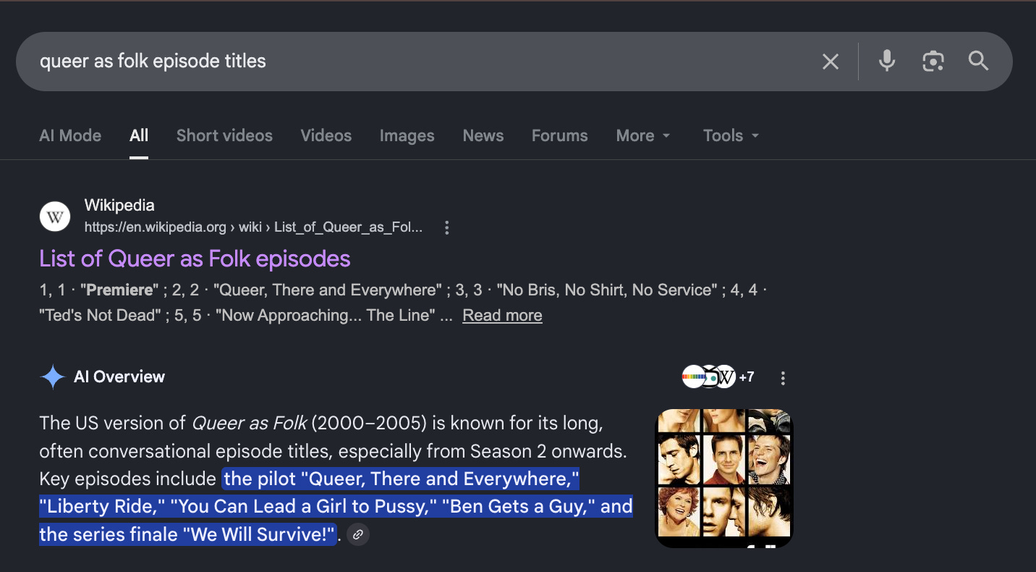Click the Wikipedia site name
The width and height of the screenshot is (1036, 572).
tap(119, 206)
